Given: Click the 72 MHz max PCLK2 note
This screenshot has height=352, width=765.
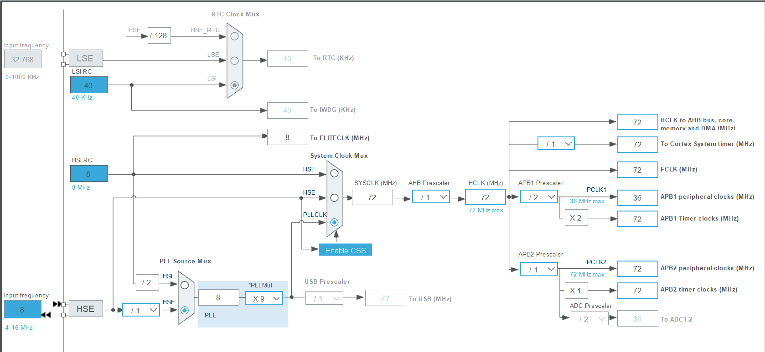Looking at the screenshot, I should (x=587, y=274).
